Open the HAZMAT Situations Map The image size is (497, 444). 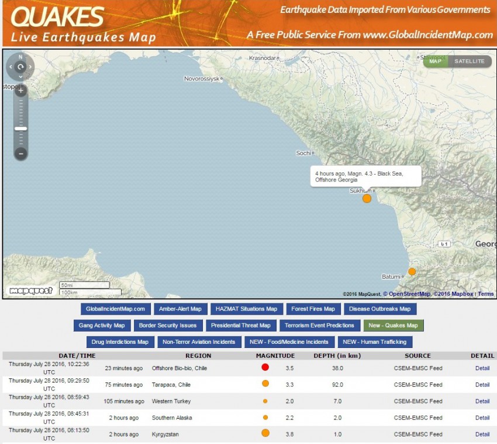(247, 309)
